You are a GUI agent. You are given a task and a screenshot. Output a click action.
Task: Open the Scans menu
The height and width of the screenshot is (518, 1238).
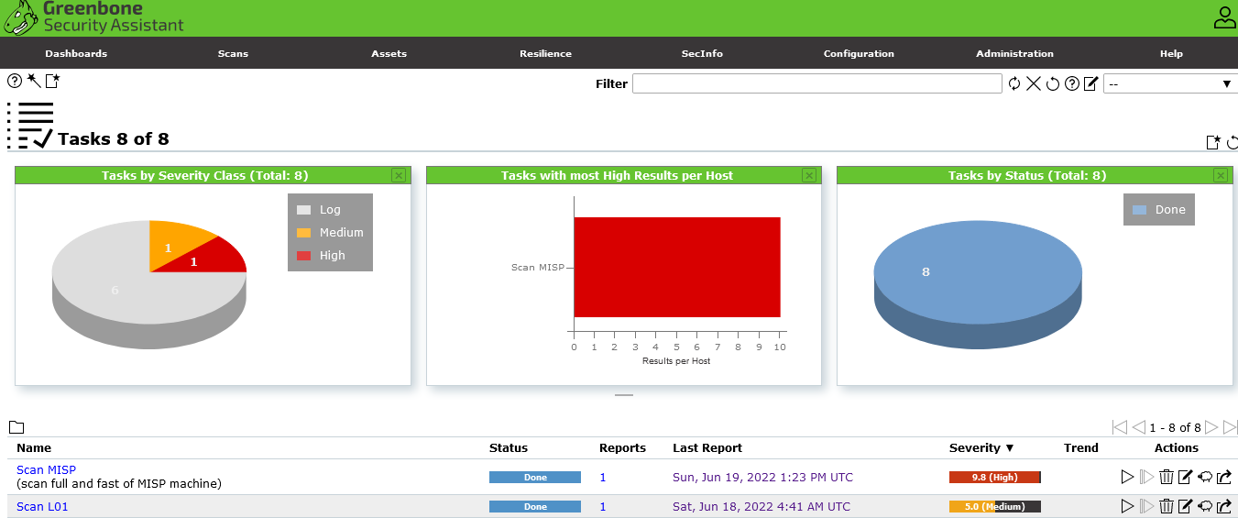tap(233, 53)
